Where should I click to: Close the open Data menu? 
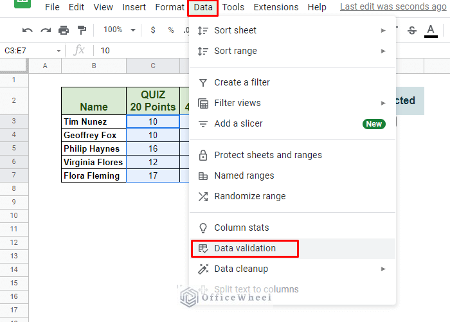tap(203, 8)
